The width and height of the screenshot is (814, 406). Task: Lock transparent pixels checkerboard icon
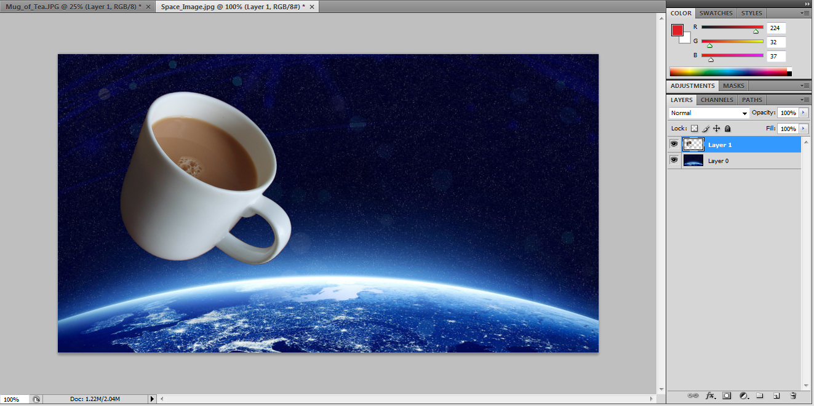coord(694,129)
